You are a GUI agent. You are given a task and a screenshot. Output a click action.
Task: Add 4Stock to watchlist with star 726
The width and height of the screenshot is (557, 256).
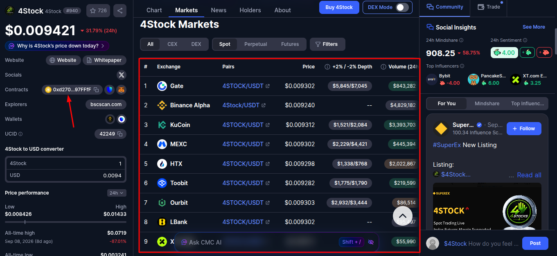(98, 11)
